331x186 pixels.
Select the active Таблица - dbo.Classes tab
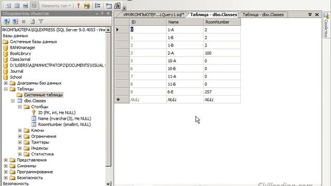(214, 14)
